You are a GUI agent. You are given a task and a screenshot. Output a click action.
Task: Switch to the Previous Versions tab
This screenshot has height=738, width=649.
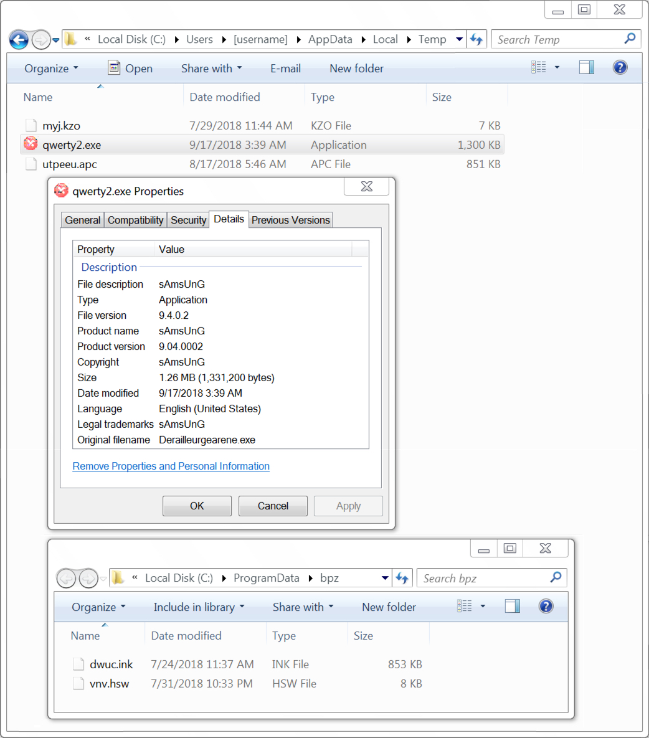tap(290, 220)
